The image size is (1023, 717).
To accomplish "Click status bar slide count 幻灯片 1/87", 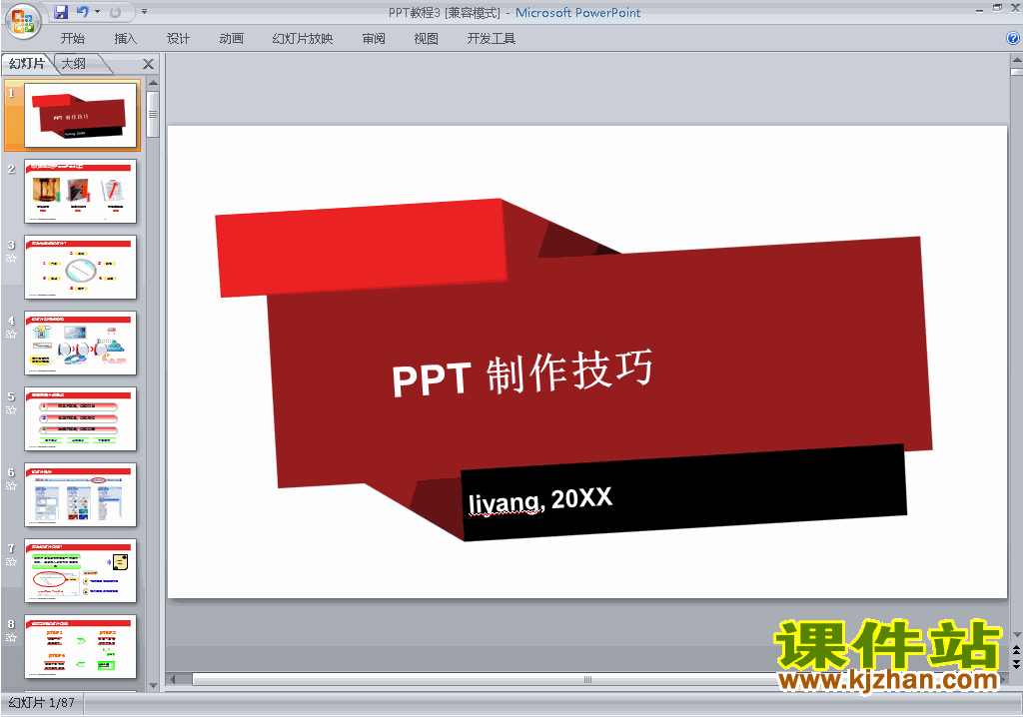I will coord(42,703).
